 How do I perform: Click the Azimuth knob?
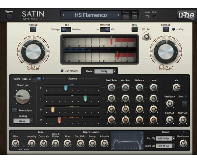[x=104, y=143]
